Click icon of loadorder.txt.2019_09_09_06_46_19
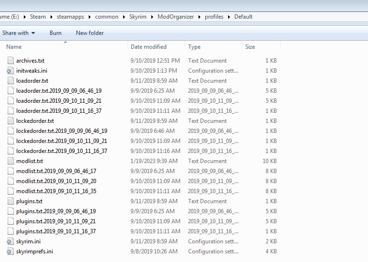 pyautogui.click(x=11, y=90)
